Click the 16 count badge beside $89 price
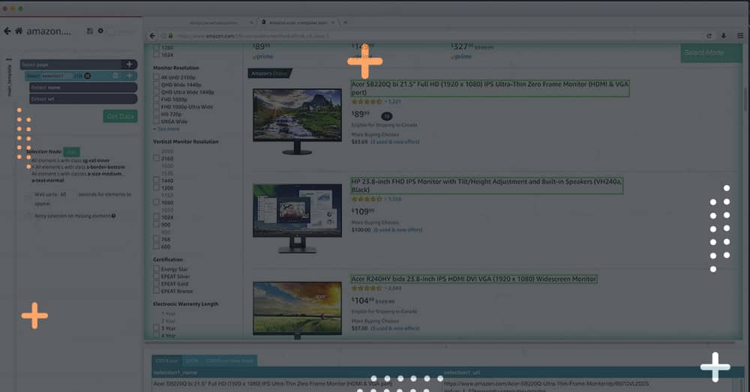Image resolution: width=750 pixels, height=392 pixels. pyautogui.click(x=386, y=116)
